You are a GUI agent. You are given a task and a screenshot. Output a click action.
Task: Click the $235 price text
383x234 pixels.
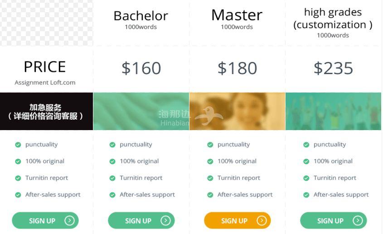point(333,68)
